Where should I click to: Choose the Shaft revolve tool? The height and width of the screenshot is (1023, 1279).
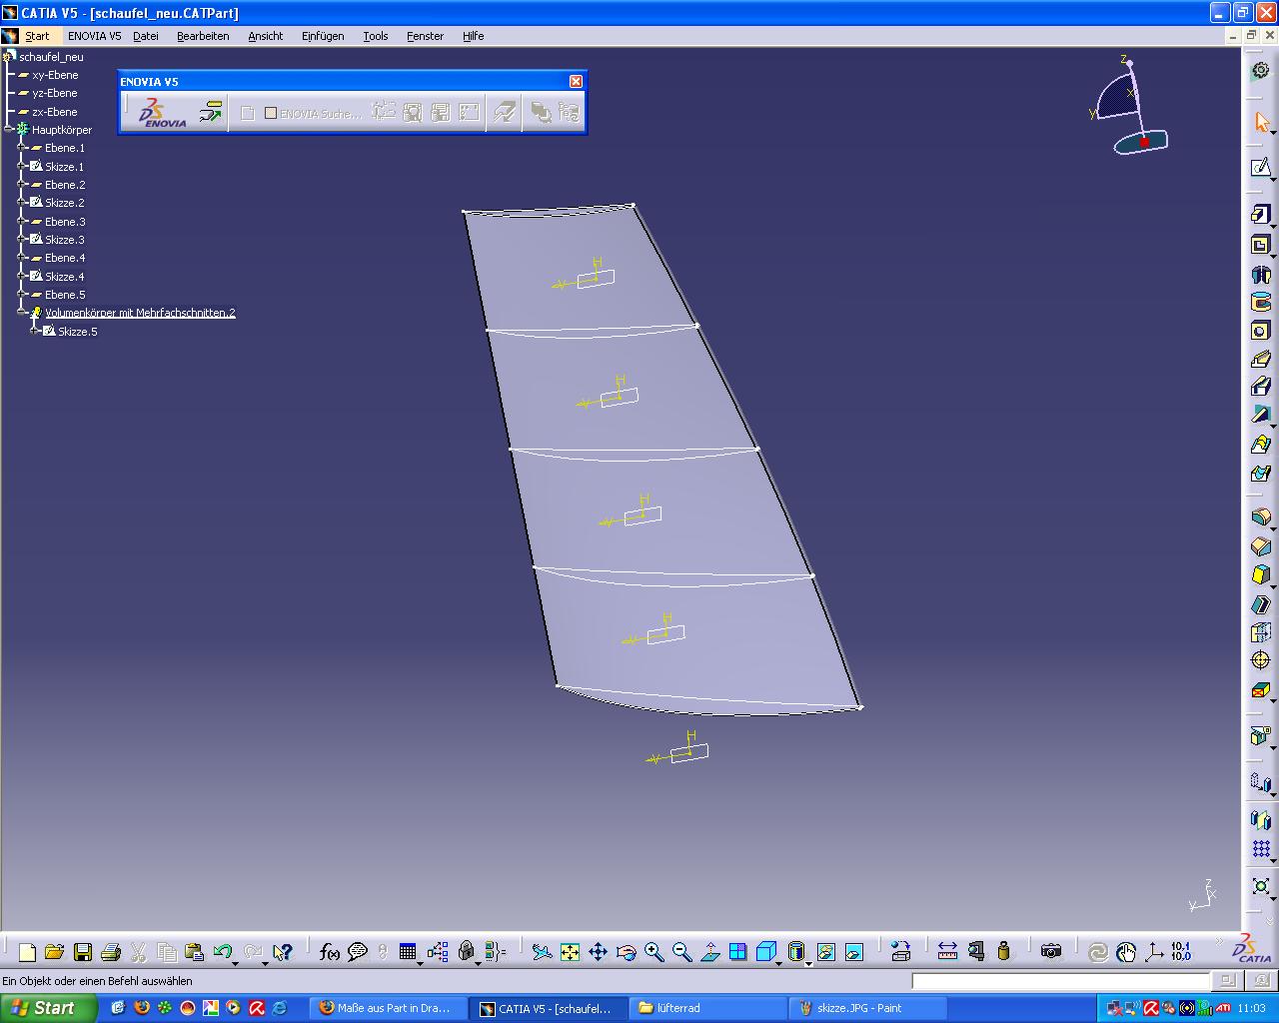coord(1260,274)
